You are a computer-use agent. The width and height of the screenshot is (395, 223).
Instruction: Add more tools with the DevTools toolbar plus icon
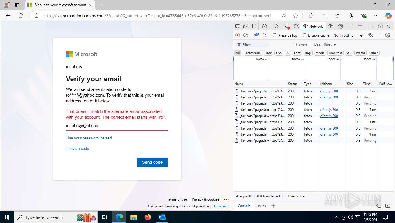pyautogui.click(x=360, y=26)
